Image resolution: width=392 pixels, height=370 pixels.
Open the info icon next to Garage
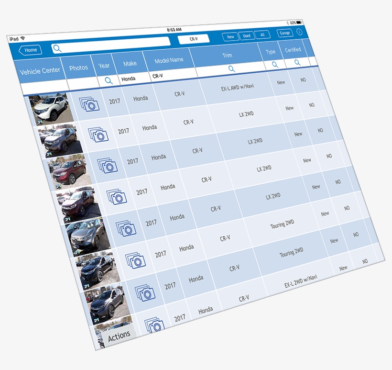pos(299,32)
